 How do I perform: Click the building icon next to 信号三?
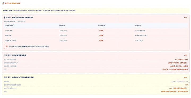pos(5,77)
